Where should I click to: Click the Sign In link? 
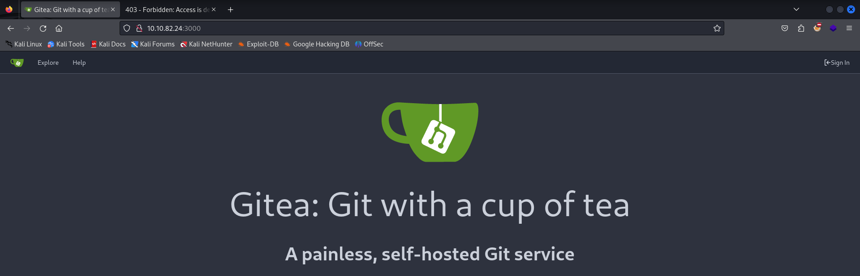tap(836, 63)
